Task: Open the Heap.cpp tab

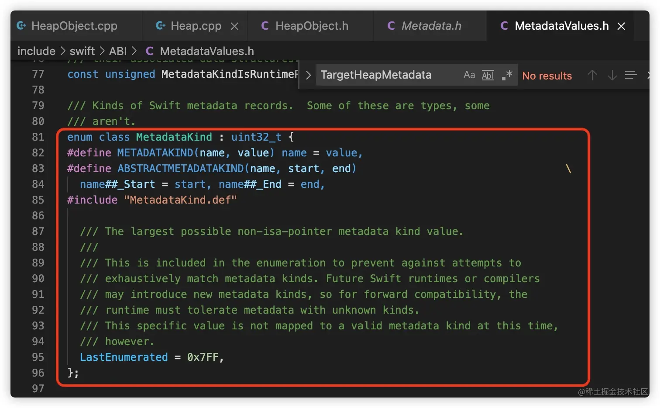Action: pos(196,26)
